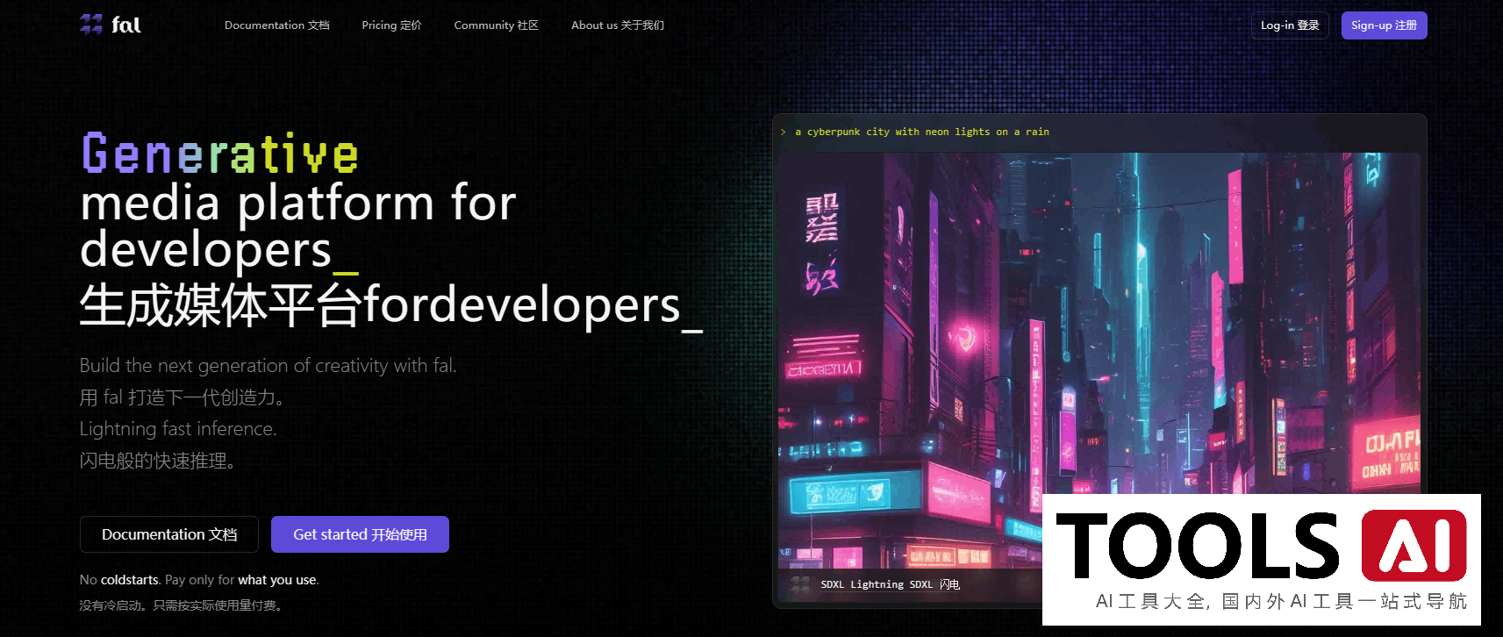Open About us in the header
The width and height of the screenshot is (1503, 637).
[617, 25]
